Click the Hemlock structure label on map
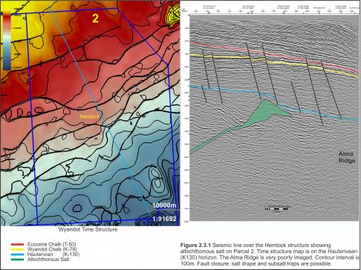361x270 pixels. tap(89, 116)
